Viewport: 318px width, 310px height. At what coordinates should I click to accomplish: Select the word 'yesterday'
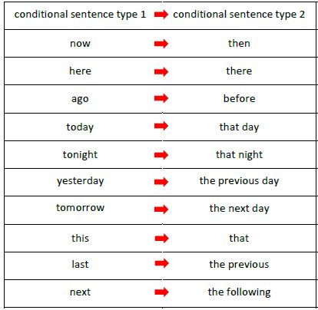pyautogui.click(x=80, y=181)
